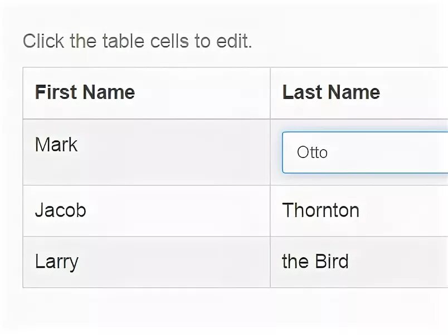This screenshot has width=448, height=335.
Task: Click empty space right of Jacob in cell
Action: (x=178, y=210)
